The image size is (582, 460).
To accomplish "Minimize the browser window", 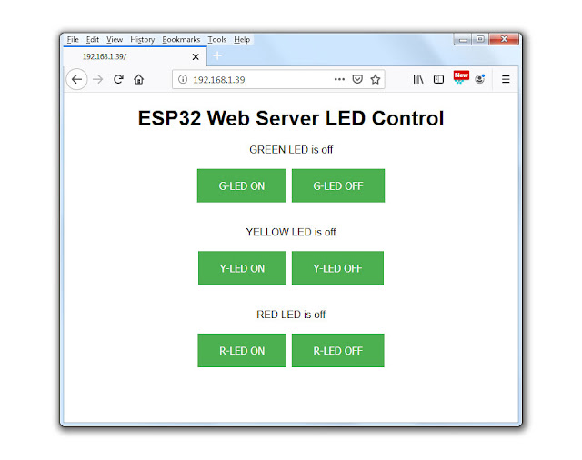I will point(463,39).
